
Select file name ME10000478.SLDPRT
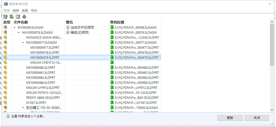pyautogui.click(x=45, y=52)
